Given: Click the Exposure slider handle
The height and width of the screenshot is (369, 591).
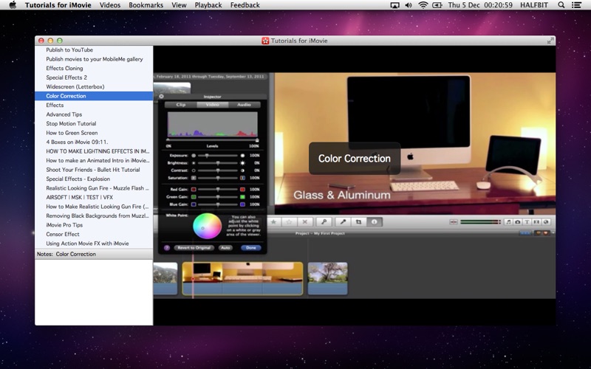Looking at the screenshot, I should (x=207, y=156).
